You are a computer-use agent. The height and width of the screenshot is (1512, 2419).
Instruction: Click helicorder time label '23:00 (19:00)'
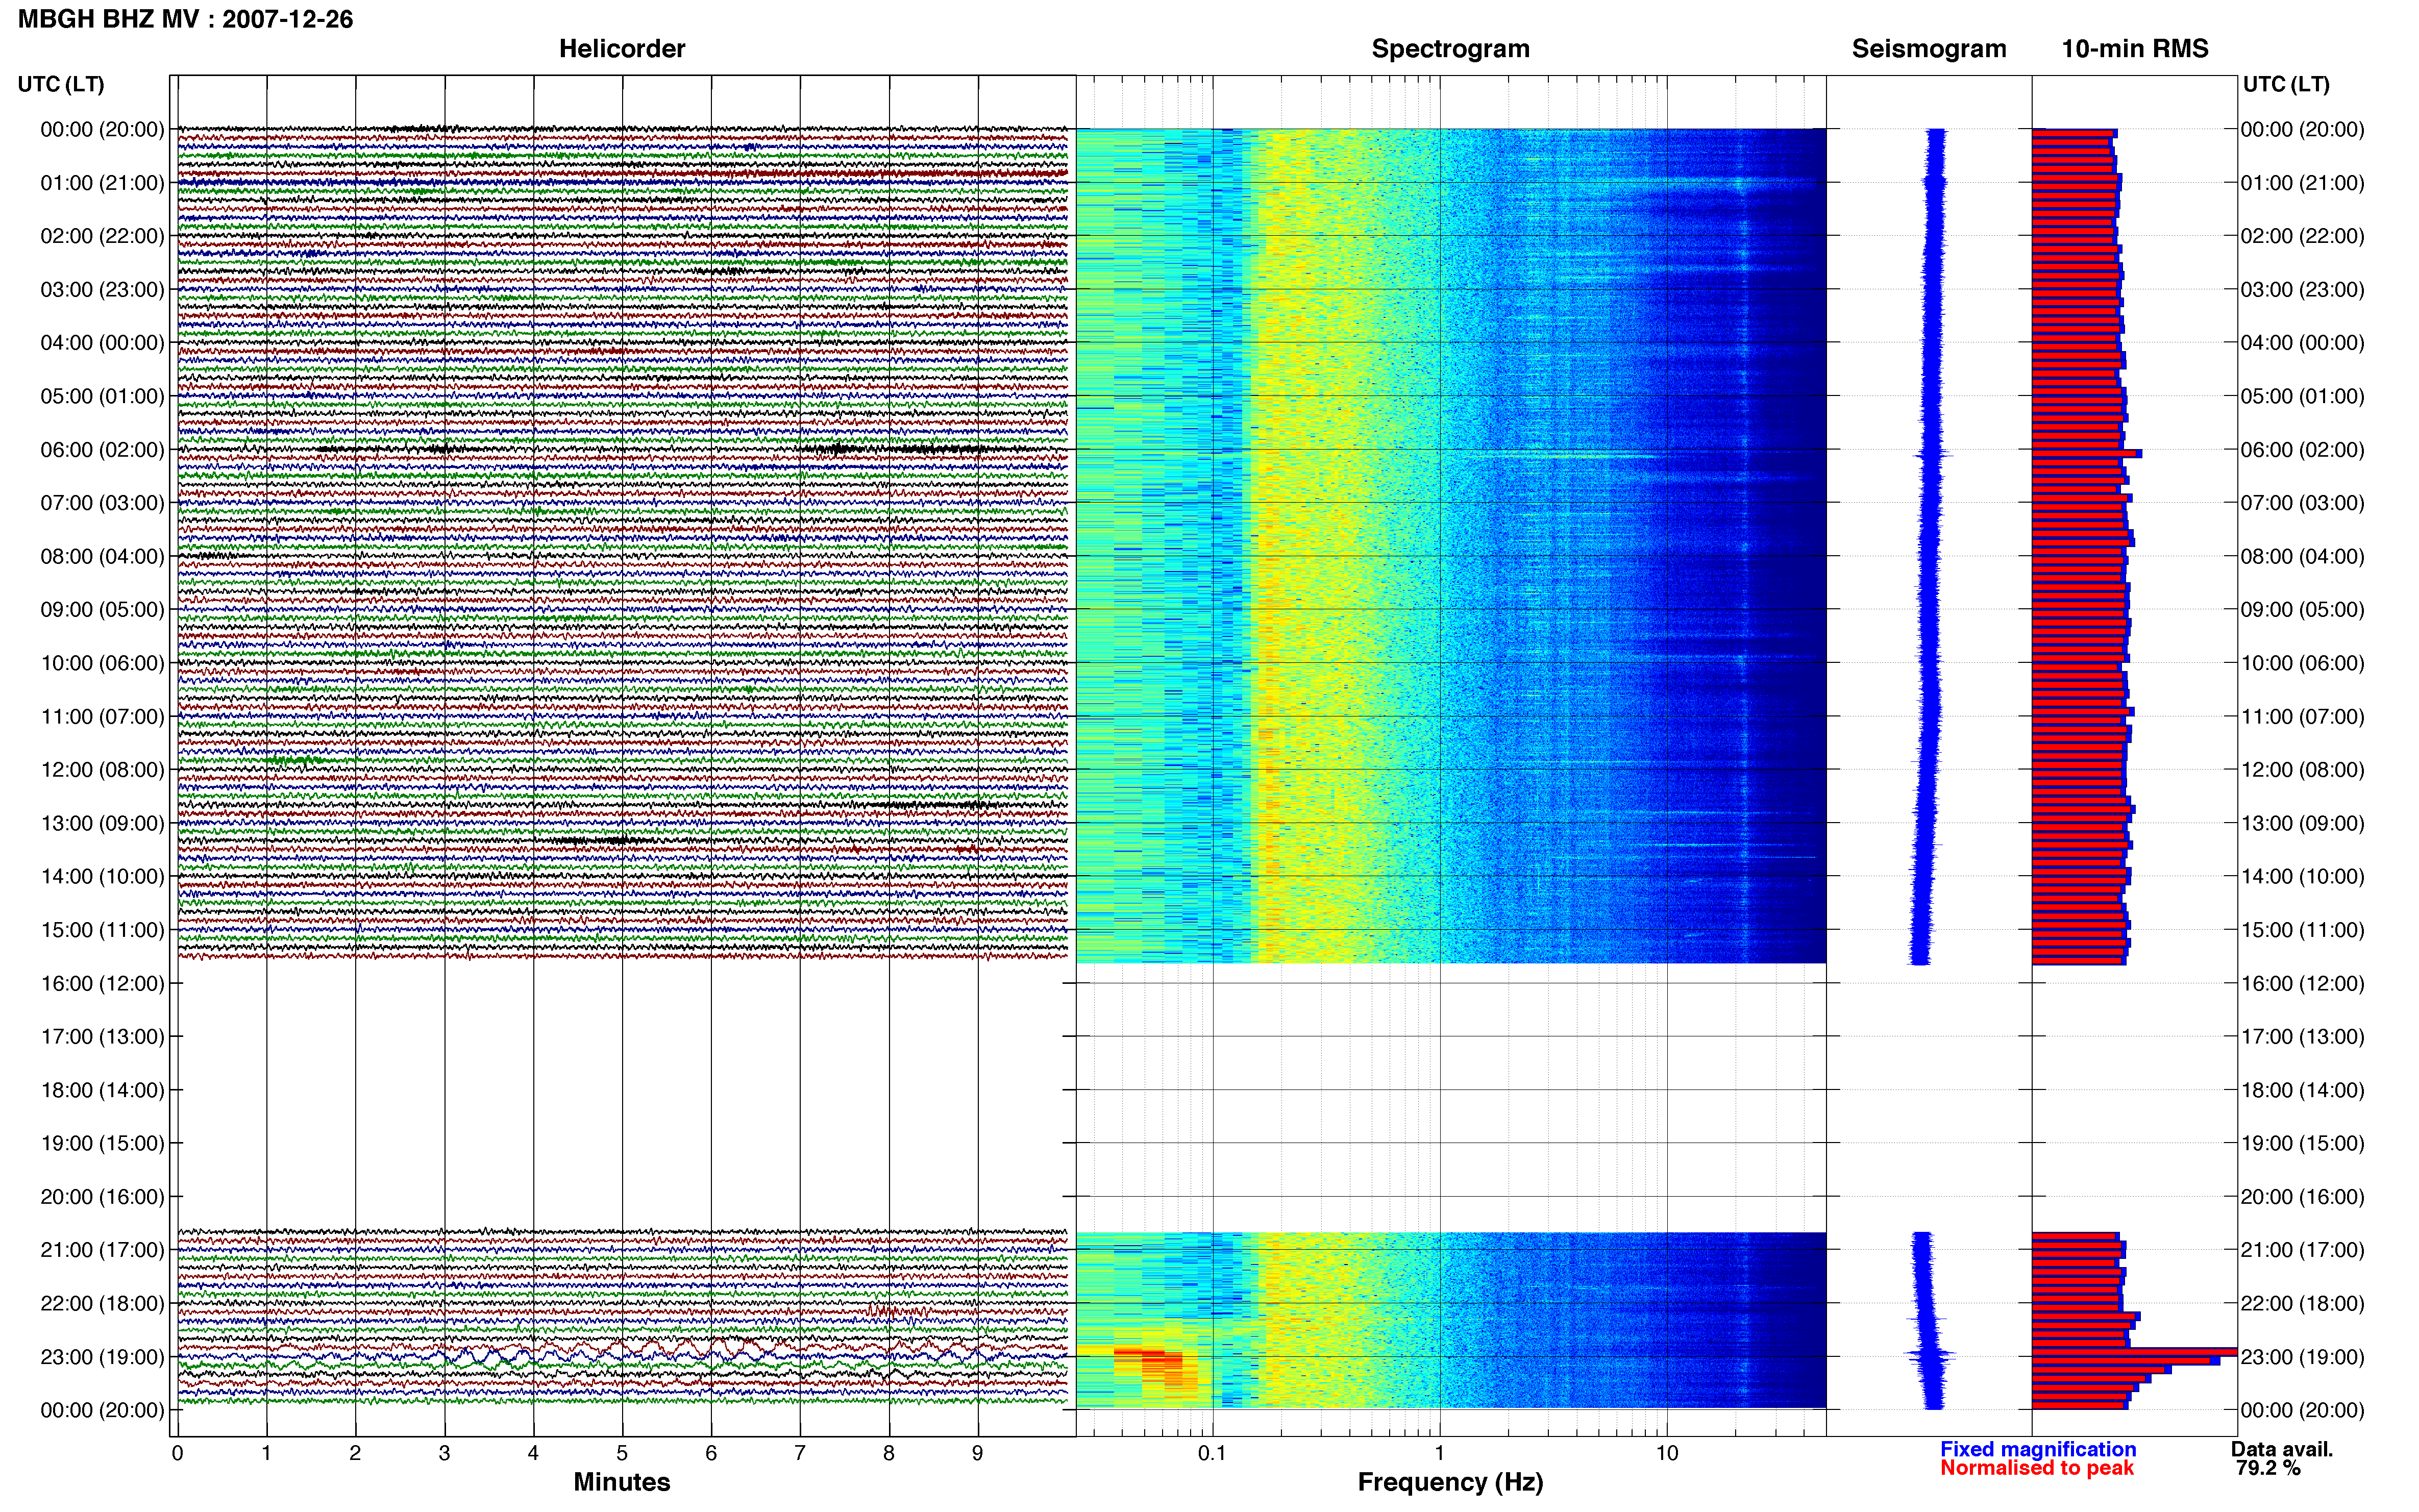click(x=102, y=1357)
